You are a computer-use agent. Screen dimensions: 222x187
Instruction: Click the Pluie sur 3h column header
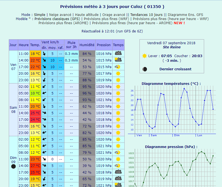[x=71, y=45]
